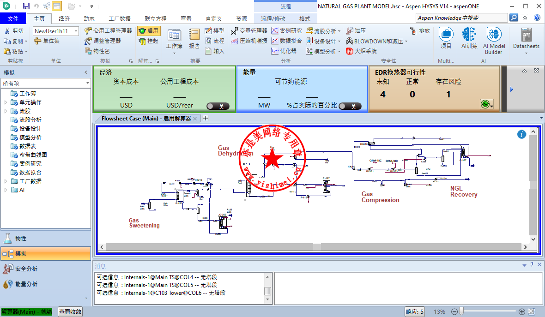The height and width of the screenshot is (317, 545).
Task: Open the 能量分析 energy analysis environment
Action: tap(46, 284)
